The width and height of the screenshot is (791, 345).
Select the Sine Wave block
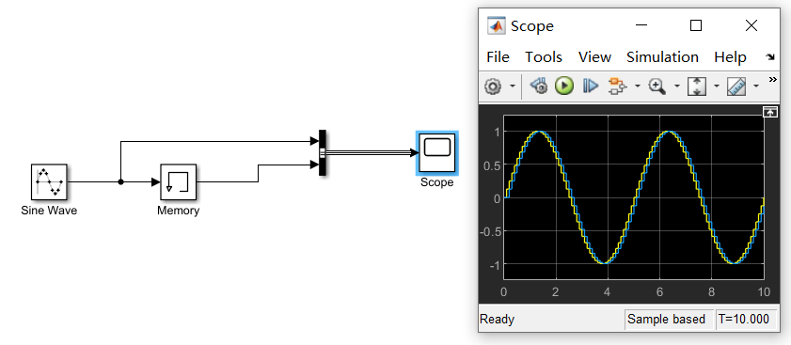[49, 181]
